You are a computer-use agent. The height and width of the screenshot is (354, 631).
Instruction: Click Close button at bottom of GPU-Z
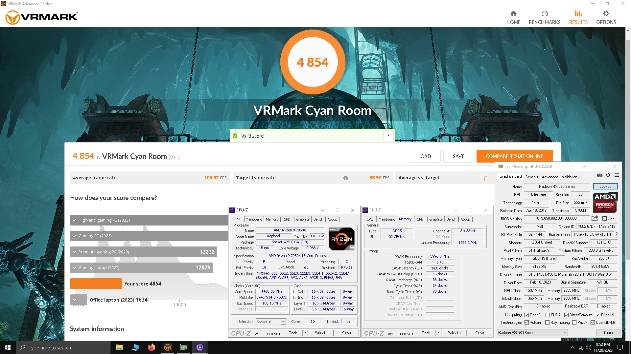pyautogui.click(x=608, y=333)
